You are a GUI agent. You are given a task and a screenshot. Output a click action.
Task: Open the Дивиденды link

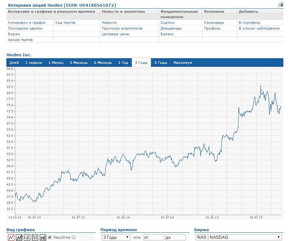[171, 28]
